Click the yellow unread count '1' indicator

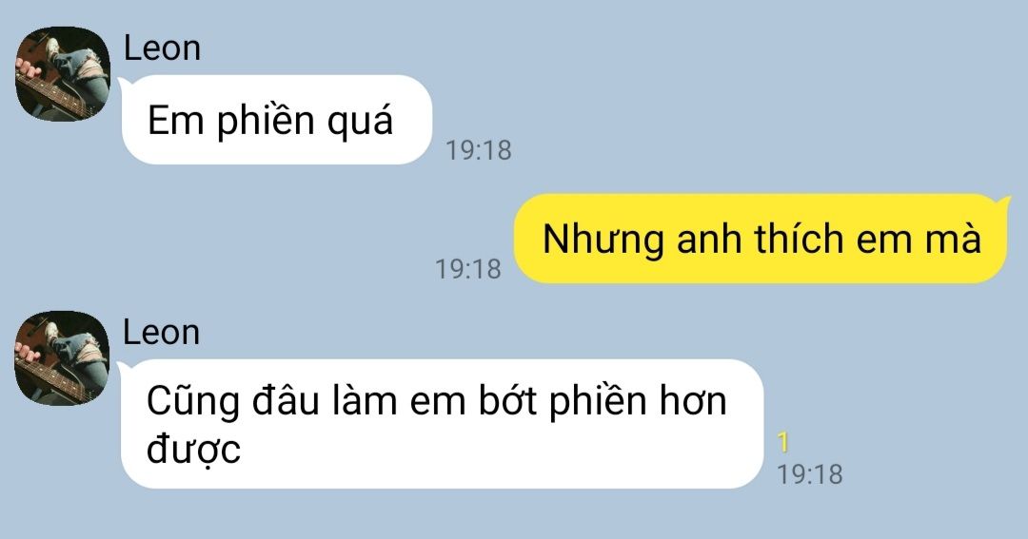coord(782,443)
